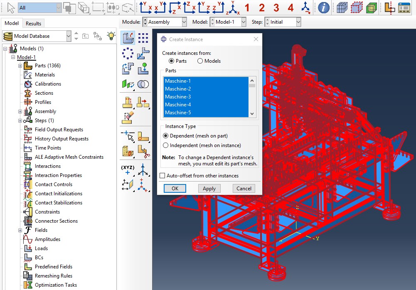Viewport: 416px width, 290px height.
Task: Click the Translate Instance tool icon
Action: click(x=143, y=53)
